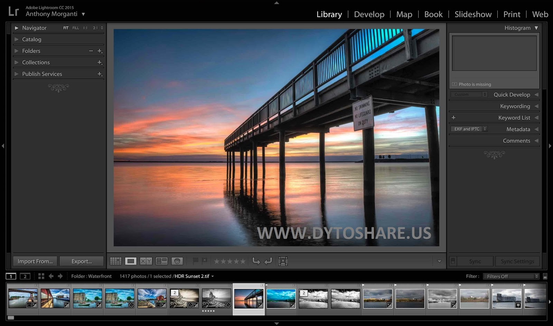Open HDR Sunset 2.tif source dropdown

click(x=213, y=277)
